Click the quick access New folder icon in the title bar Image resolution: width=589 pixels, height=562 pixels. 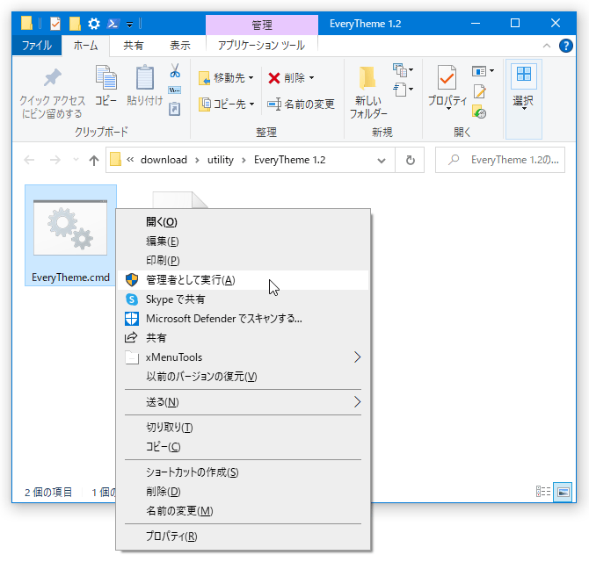tap(75, 24)
